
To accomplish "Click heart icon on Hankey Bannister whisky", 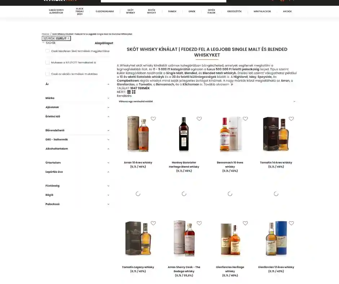I will (x=199, y=119).
